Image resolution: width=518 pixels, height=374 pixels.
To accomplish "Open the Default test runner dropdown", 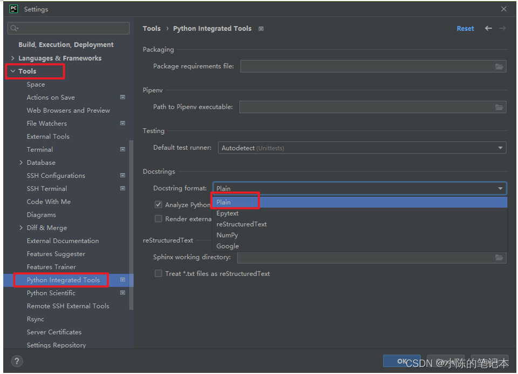I will point(362,148).
